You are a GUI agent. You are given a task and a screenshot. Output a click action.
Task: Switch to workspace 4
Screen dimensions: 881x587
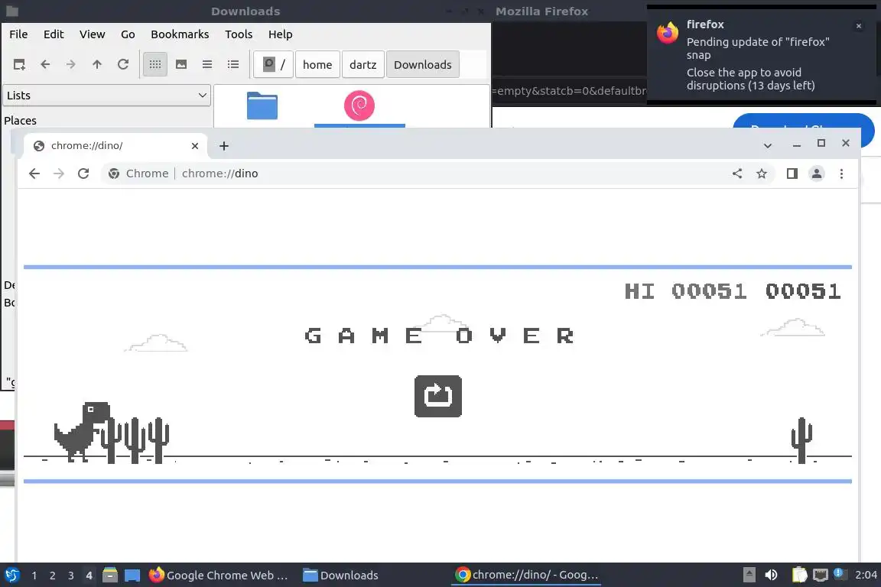(x=89, y=576)
